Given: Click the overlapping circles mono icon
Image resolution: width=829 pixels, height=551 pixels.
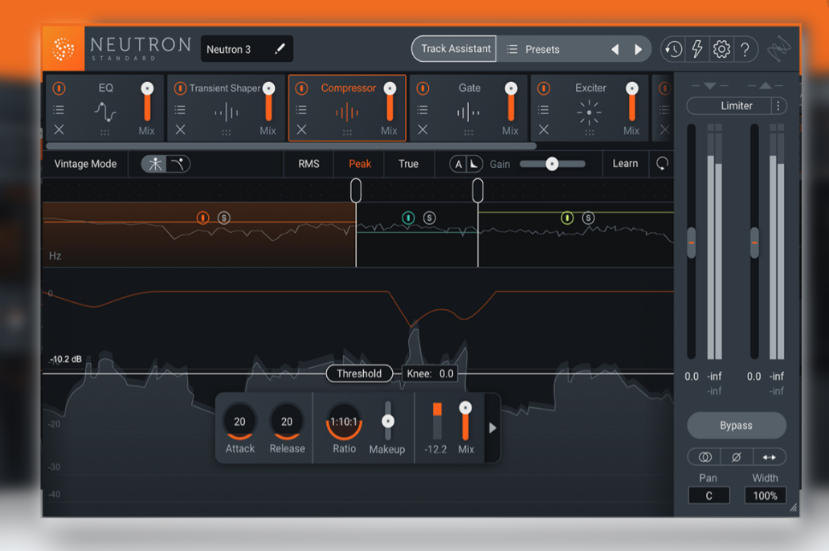Looking at the screenshot, I should pos(704,457).
